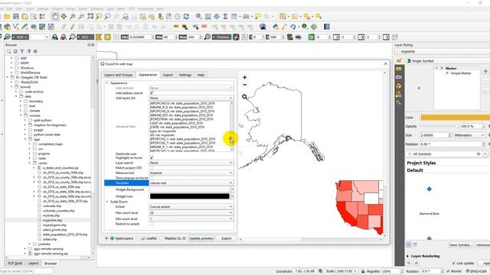This screenshot has width=490, height=275.
Task: Open the Measure tool dropdown showing Imperial
Action: coord(191,173)
